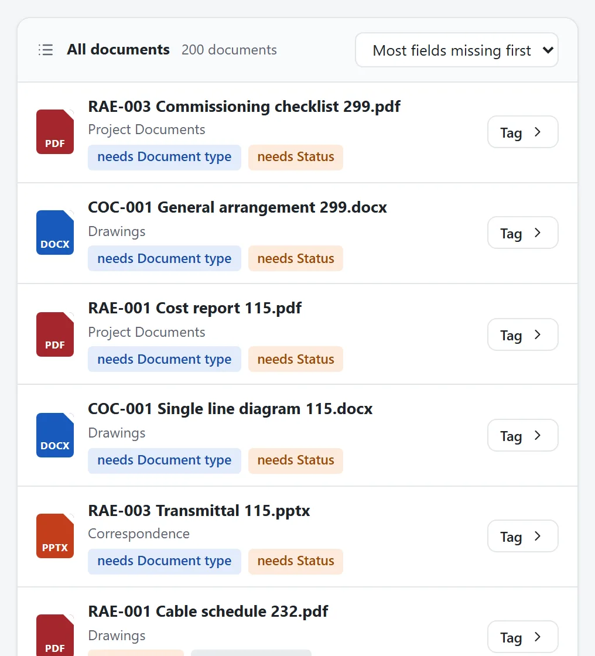The image size is (595, 656).
Task: Tag RAE-001 Cable schedule 232.pdf
Action: (x=522, y=637)
